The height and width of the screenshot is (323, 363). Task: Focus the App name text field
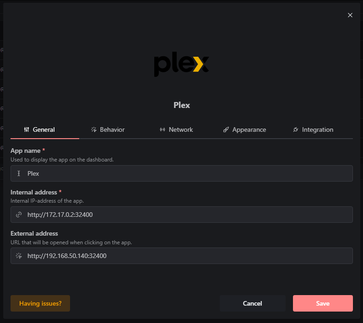[181, 173]
